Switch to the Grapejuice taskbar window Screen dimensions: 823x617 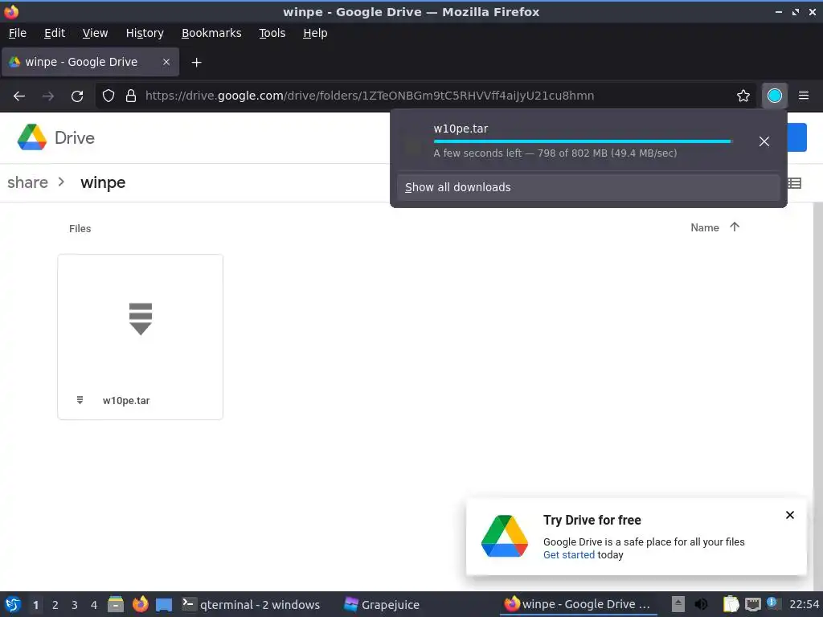[382, 604]
